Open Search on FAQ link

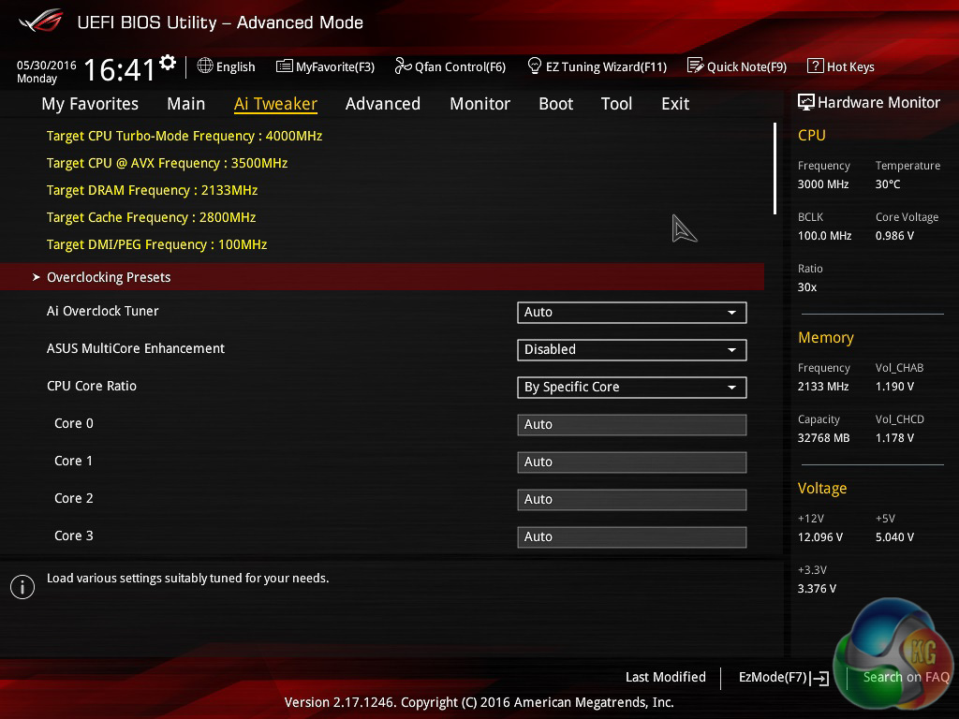tap(906, 677)
